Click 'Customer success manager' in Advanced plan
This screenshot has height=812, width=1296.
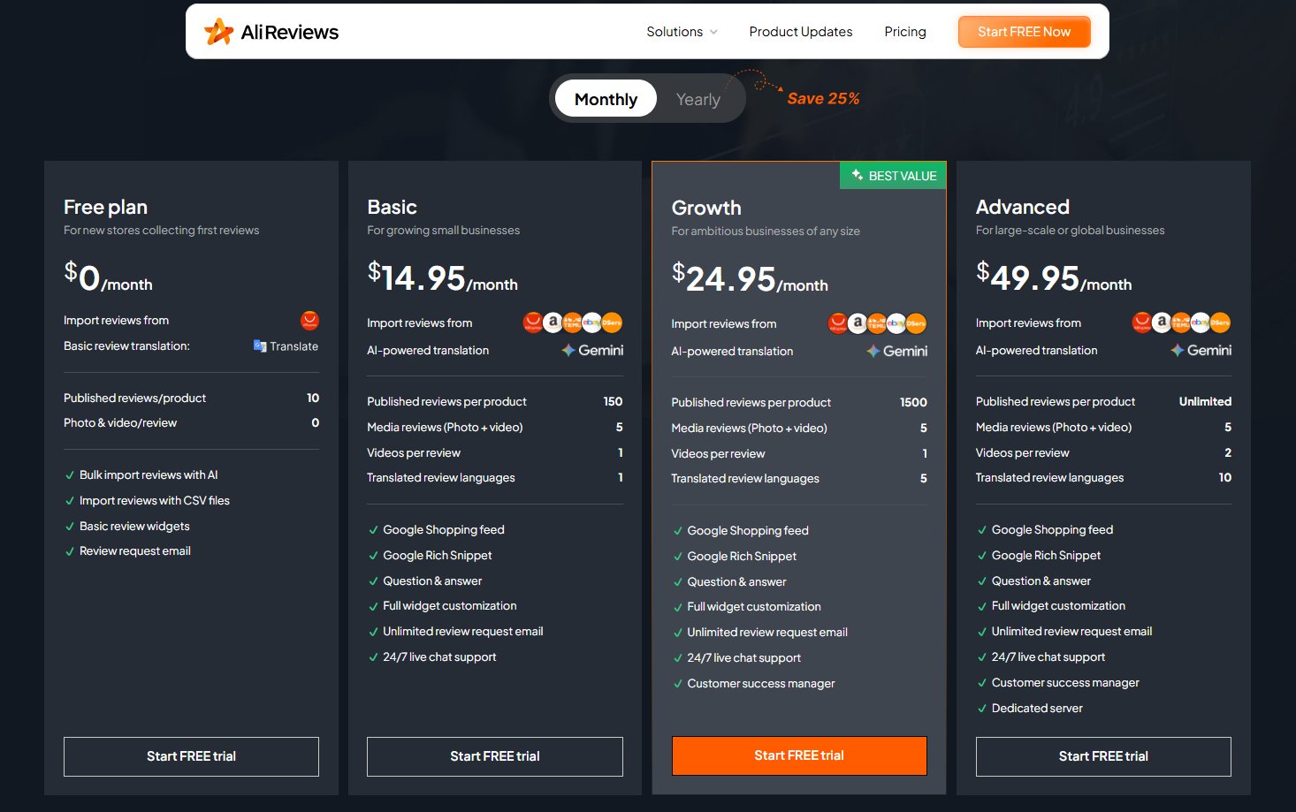(x=1065, y=682)
